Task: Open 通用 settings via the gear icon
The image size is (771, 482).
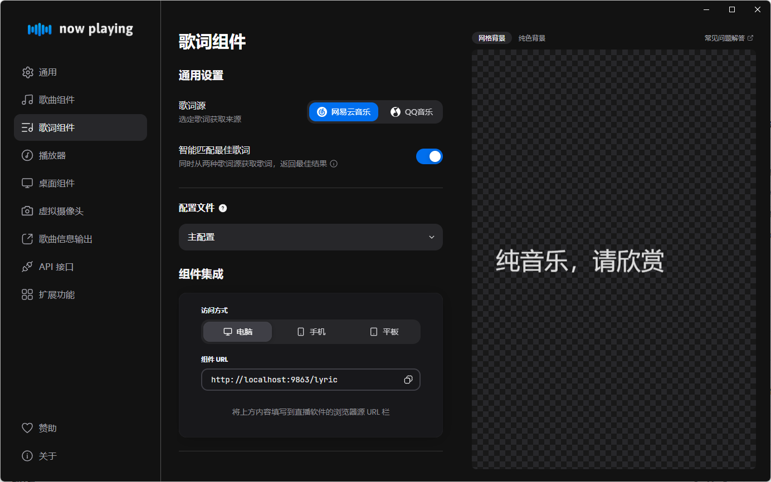Action: pos(27,72)
